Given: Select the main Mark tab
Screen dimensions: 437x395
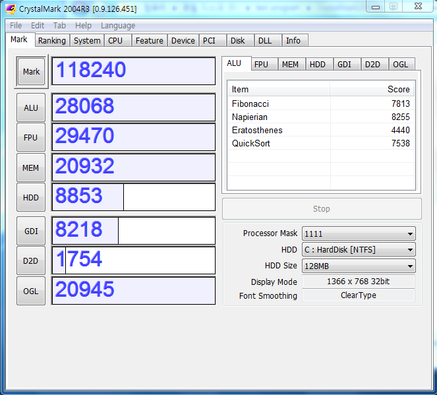Looking at the screenshot, I should [x=19, y=40].
